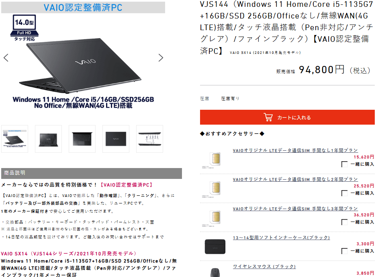Show the previous product image with left arrow
This screenshot has width=376, height=277.
6,57
